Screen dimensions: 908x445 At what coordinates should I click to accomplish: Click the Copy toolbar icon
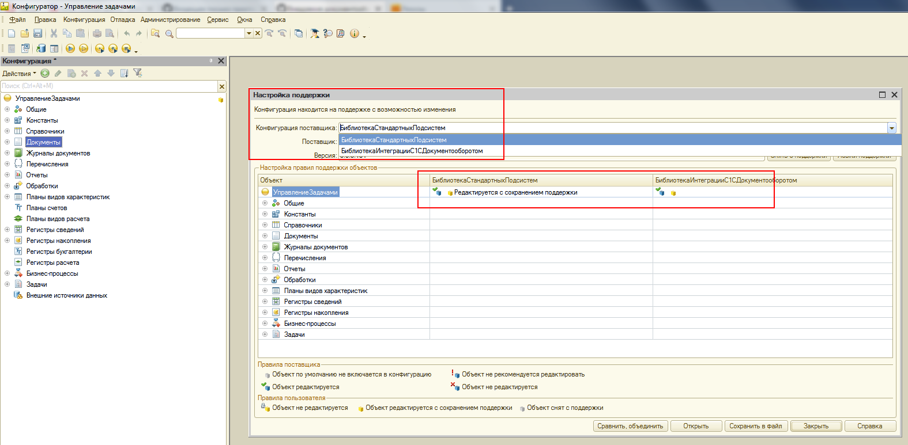tap(67, 33)
